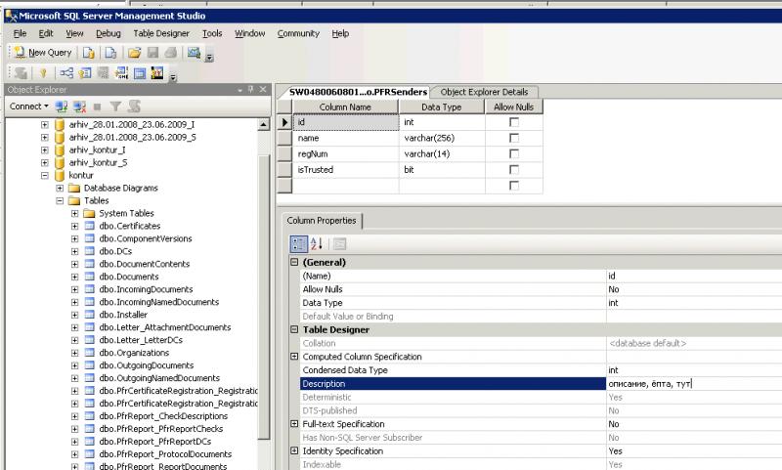Open the Connect dropdown in Object Explorer

point(29,107)
